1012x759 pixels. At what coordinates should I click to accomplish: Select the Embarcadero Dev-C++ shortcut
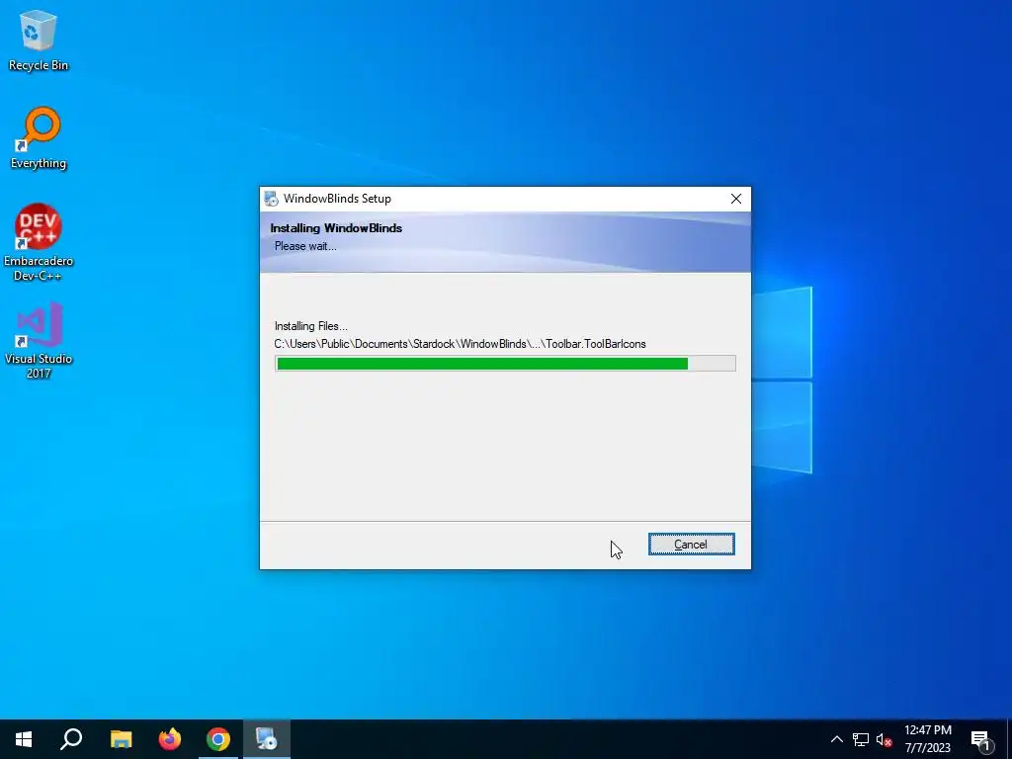coord(39,243)
